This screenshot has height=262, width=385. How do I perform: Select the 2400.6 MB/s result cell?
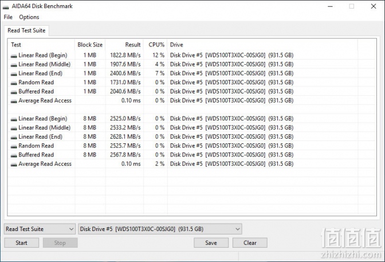pos(125,73)
